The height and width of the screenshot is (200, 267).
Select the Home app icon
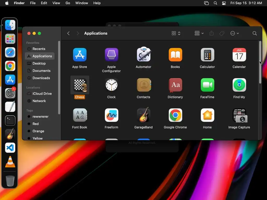click(207, 115)
